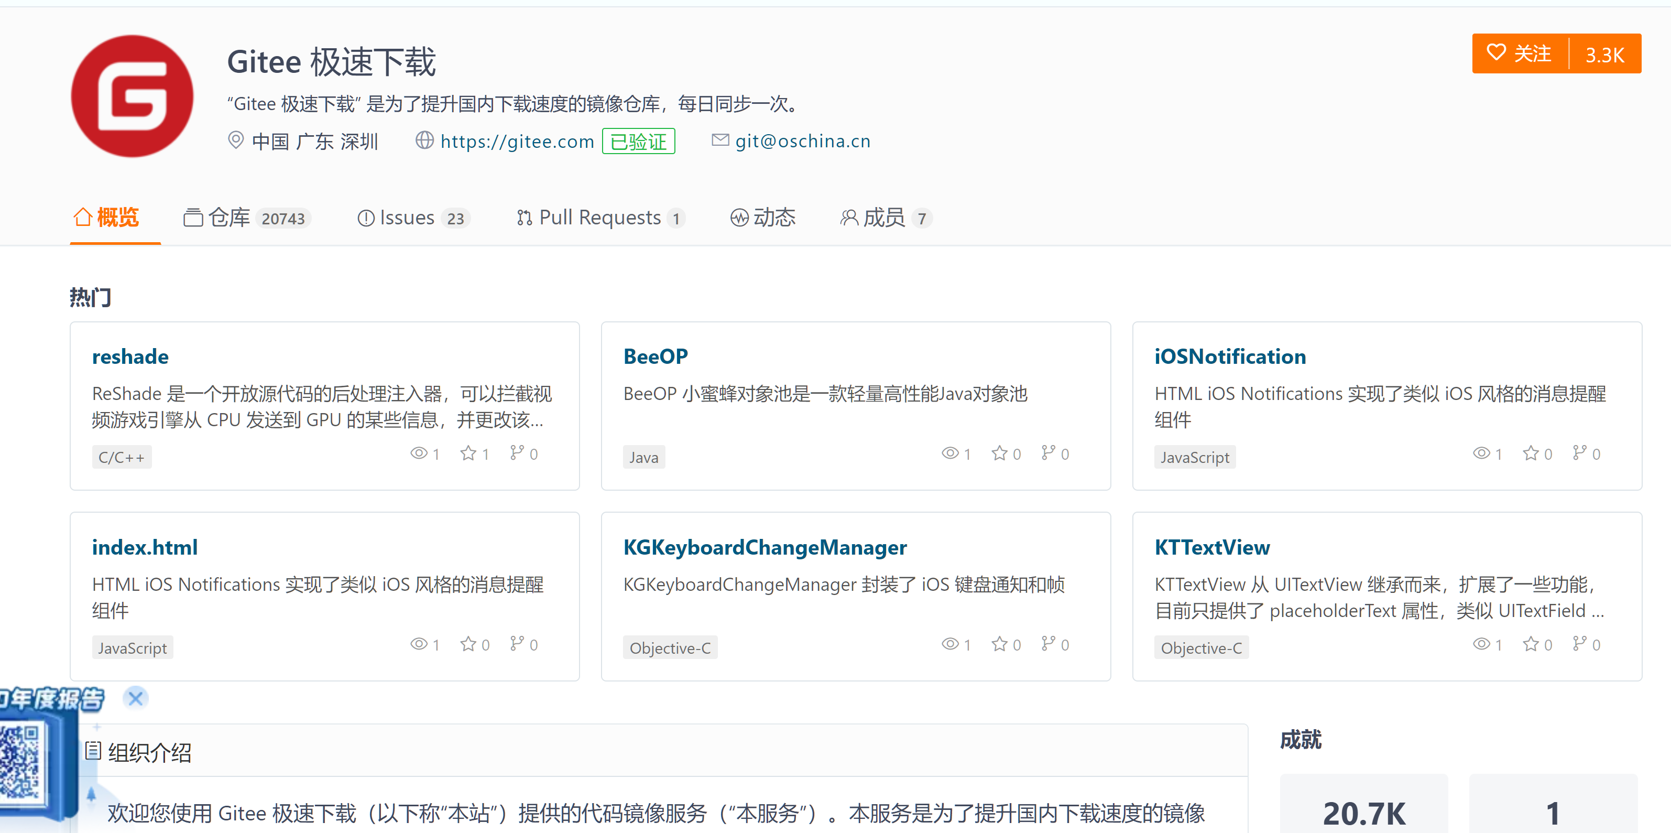Click the fork icon on KTTextView
This screenshot has height=833, width=1671.
[1579, 644]
